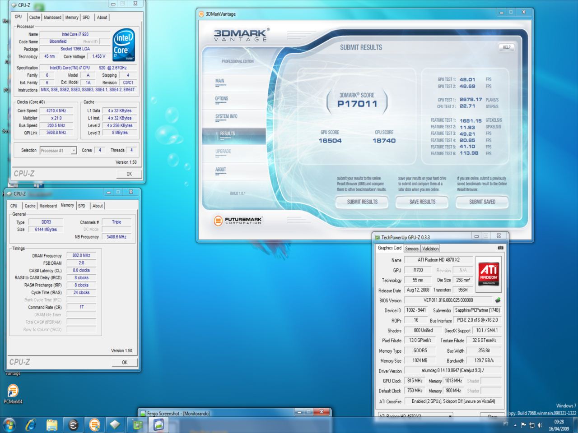Open the GPU selection dropdown in GPU-Z
The height and width of the screenshot is (433, 578).
(415, 416)
